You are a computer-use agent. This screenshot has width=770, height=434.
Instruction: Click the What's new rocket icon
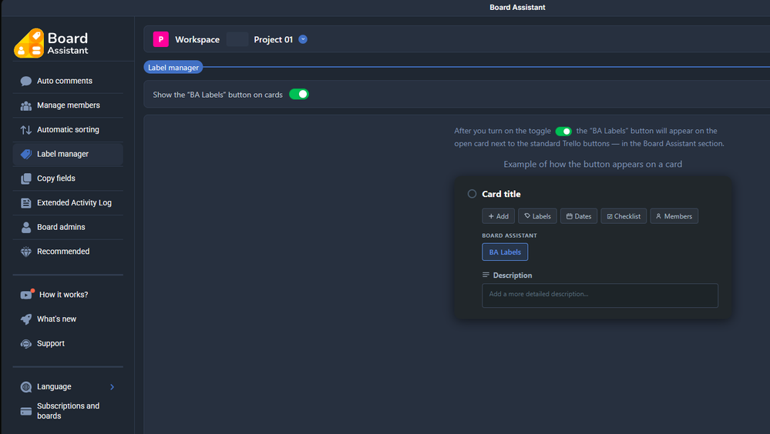pyautogui.click(x=26, y=319)
